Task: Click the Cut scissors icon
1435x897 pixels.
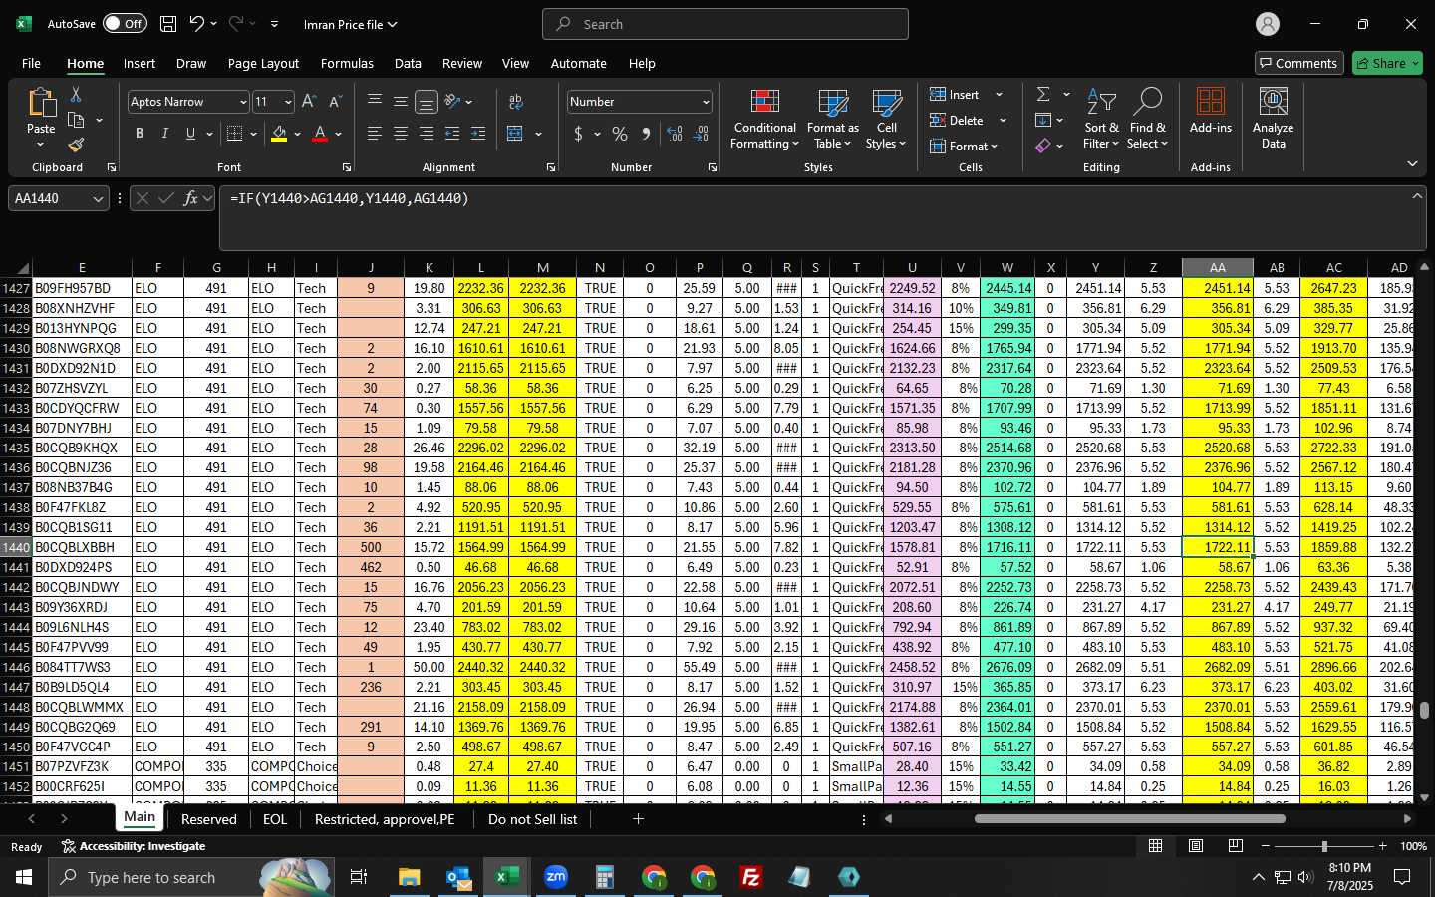Action: coord(76,94)
